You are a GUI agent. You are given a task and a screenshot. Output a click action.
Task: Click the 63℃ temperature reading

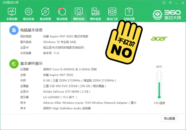coord(159,67)
